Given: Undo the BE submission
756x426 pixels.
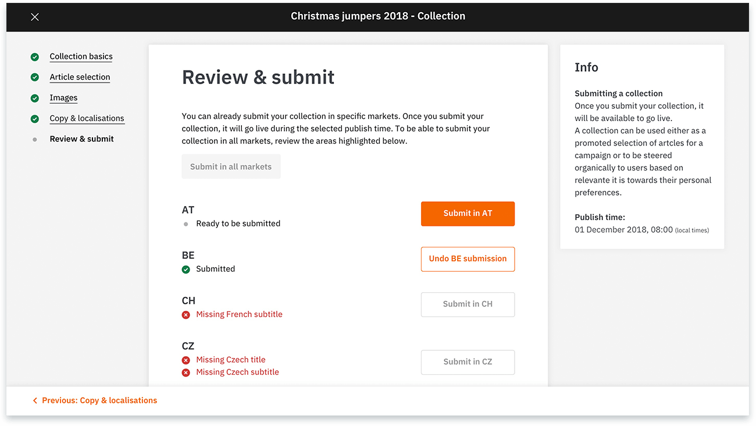Looking at the screenshot, I should (x=468, y=259).
